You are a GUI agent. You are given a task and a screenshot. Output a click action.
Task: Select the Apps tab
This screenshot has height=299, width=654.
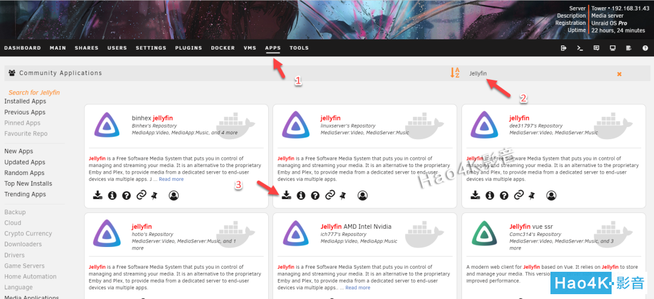[x=272, y=48]
